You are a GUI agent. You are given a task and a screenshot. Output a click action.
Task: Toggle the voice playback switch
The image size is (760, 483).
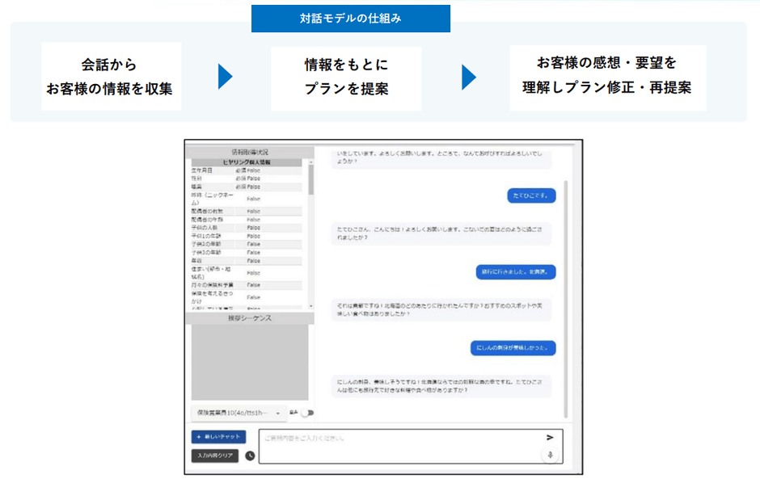[306, 413]
